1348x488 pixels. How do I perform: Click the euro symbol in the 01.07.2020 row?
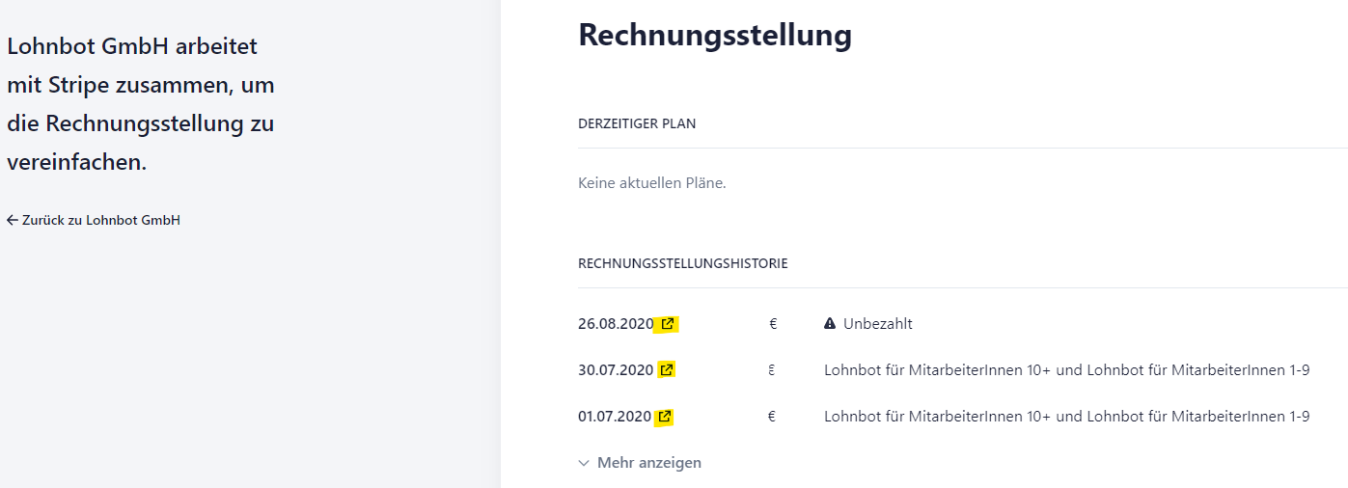[773, 417]
